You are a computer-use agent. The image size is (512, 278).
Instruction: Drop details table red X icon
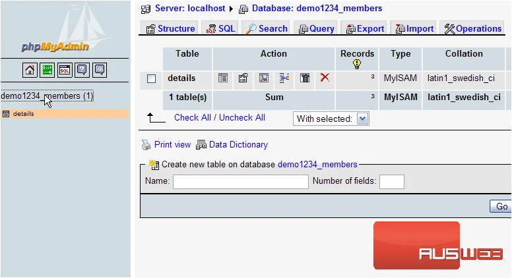325,78
